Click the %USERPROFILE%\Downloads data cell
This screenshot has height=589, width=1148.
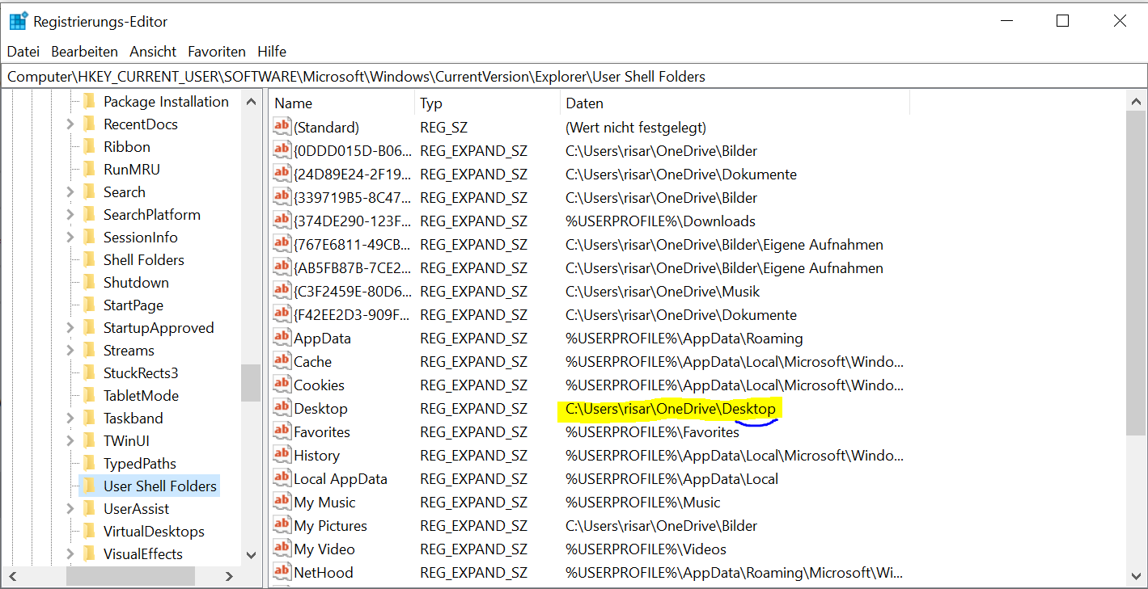pos(660,221)
